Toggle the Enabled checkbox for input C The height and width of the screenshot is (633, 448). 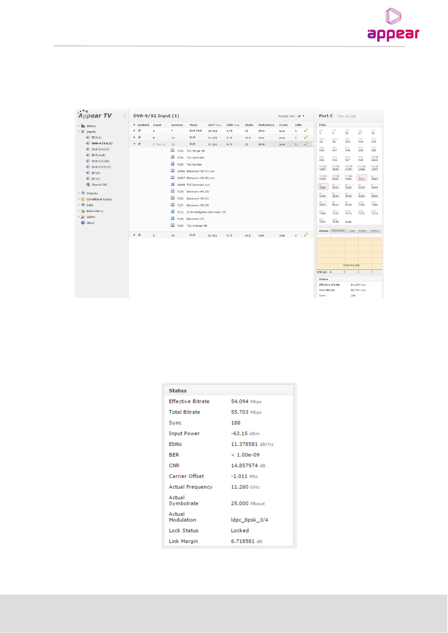pos(140,144)
